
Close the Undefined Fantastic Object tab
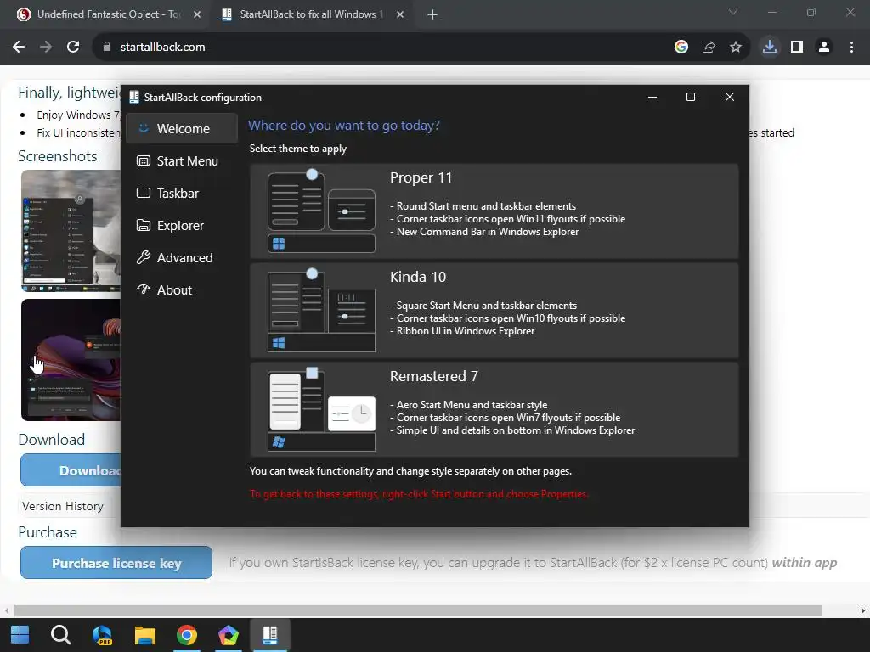(x=197, y=14)
